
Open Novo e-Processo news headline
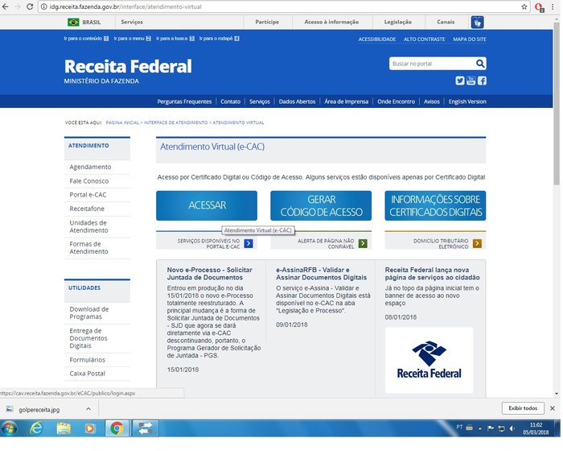pyautogui.click(x=209, y=274)
